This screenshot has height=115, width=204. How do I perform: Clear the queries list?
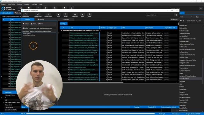40,24
